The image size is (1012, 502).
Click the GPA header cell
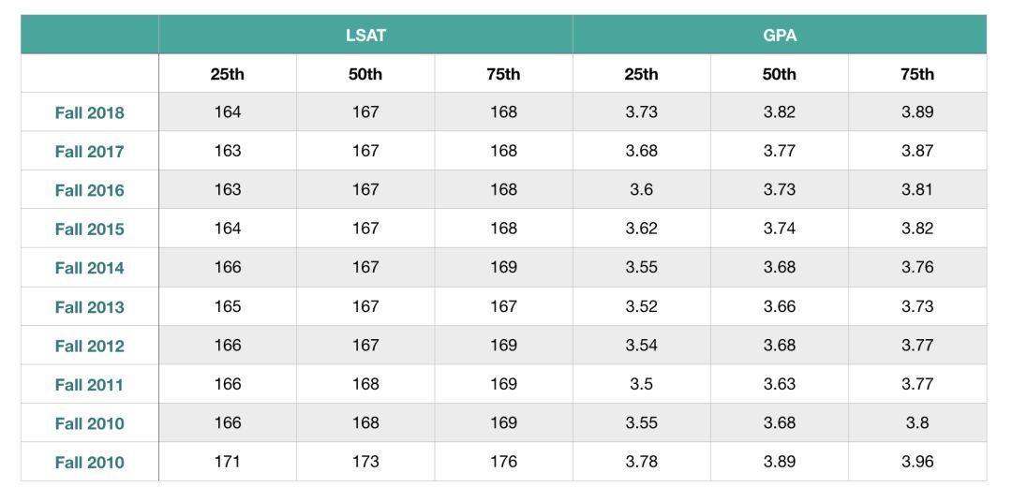(779, 35)
